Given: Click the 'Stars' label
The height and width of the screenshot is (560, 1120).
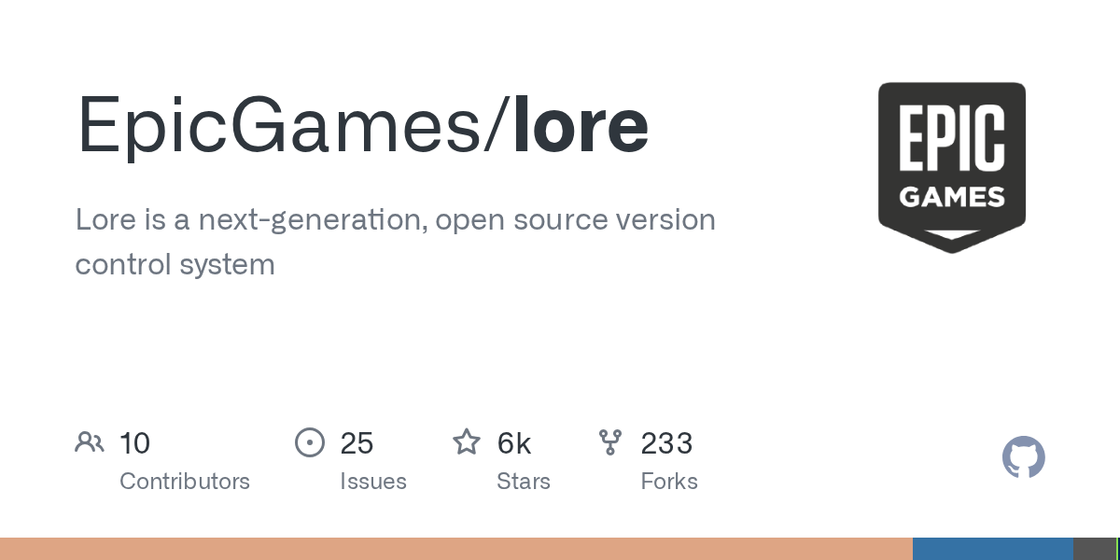Looking at the screenshot, I should point(524,482).
